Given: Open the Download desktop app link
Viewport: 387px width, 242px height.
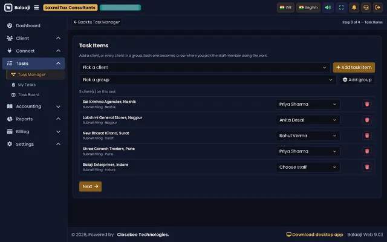Looking at the screenshot, I should (x=314, y=235).
